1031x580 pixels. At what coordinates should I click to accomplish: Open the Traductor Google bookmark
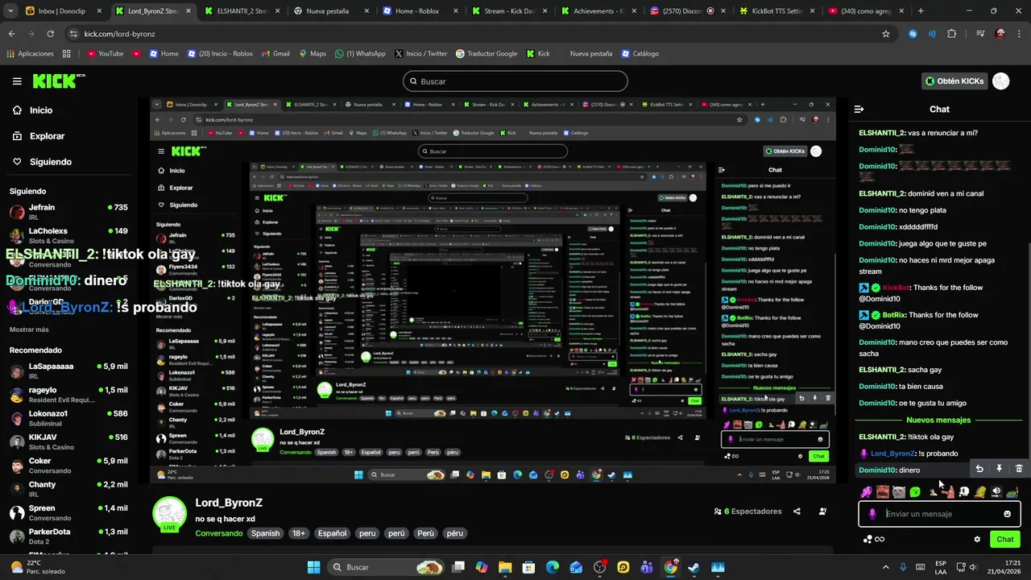pyautogui.click(x=487, y=54)
